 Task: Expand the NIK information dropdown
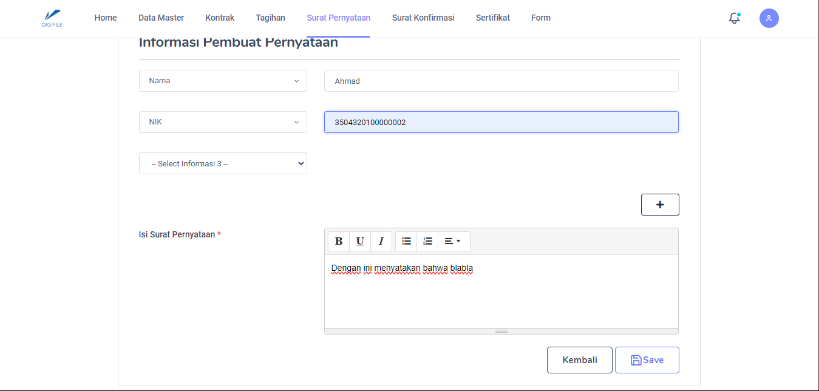[x=223, y=122]
